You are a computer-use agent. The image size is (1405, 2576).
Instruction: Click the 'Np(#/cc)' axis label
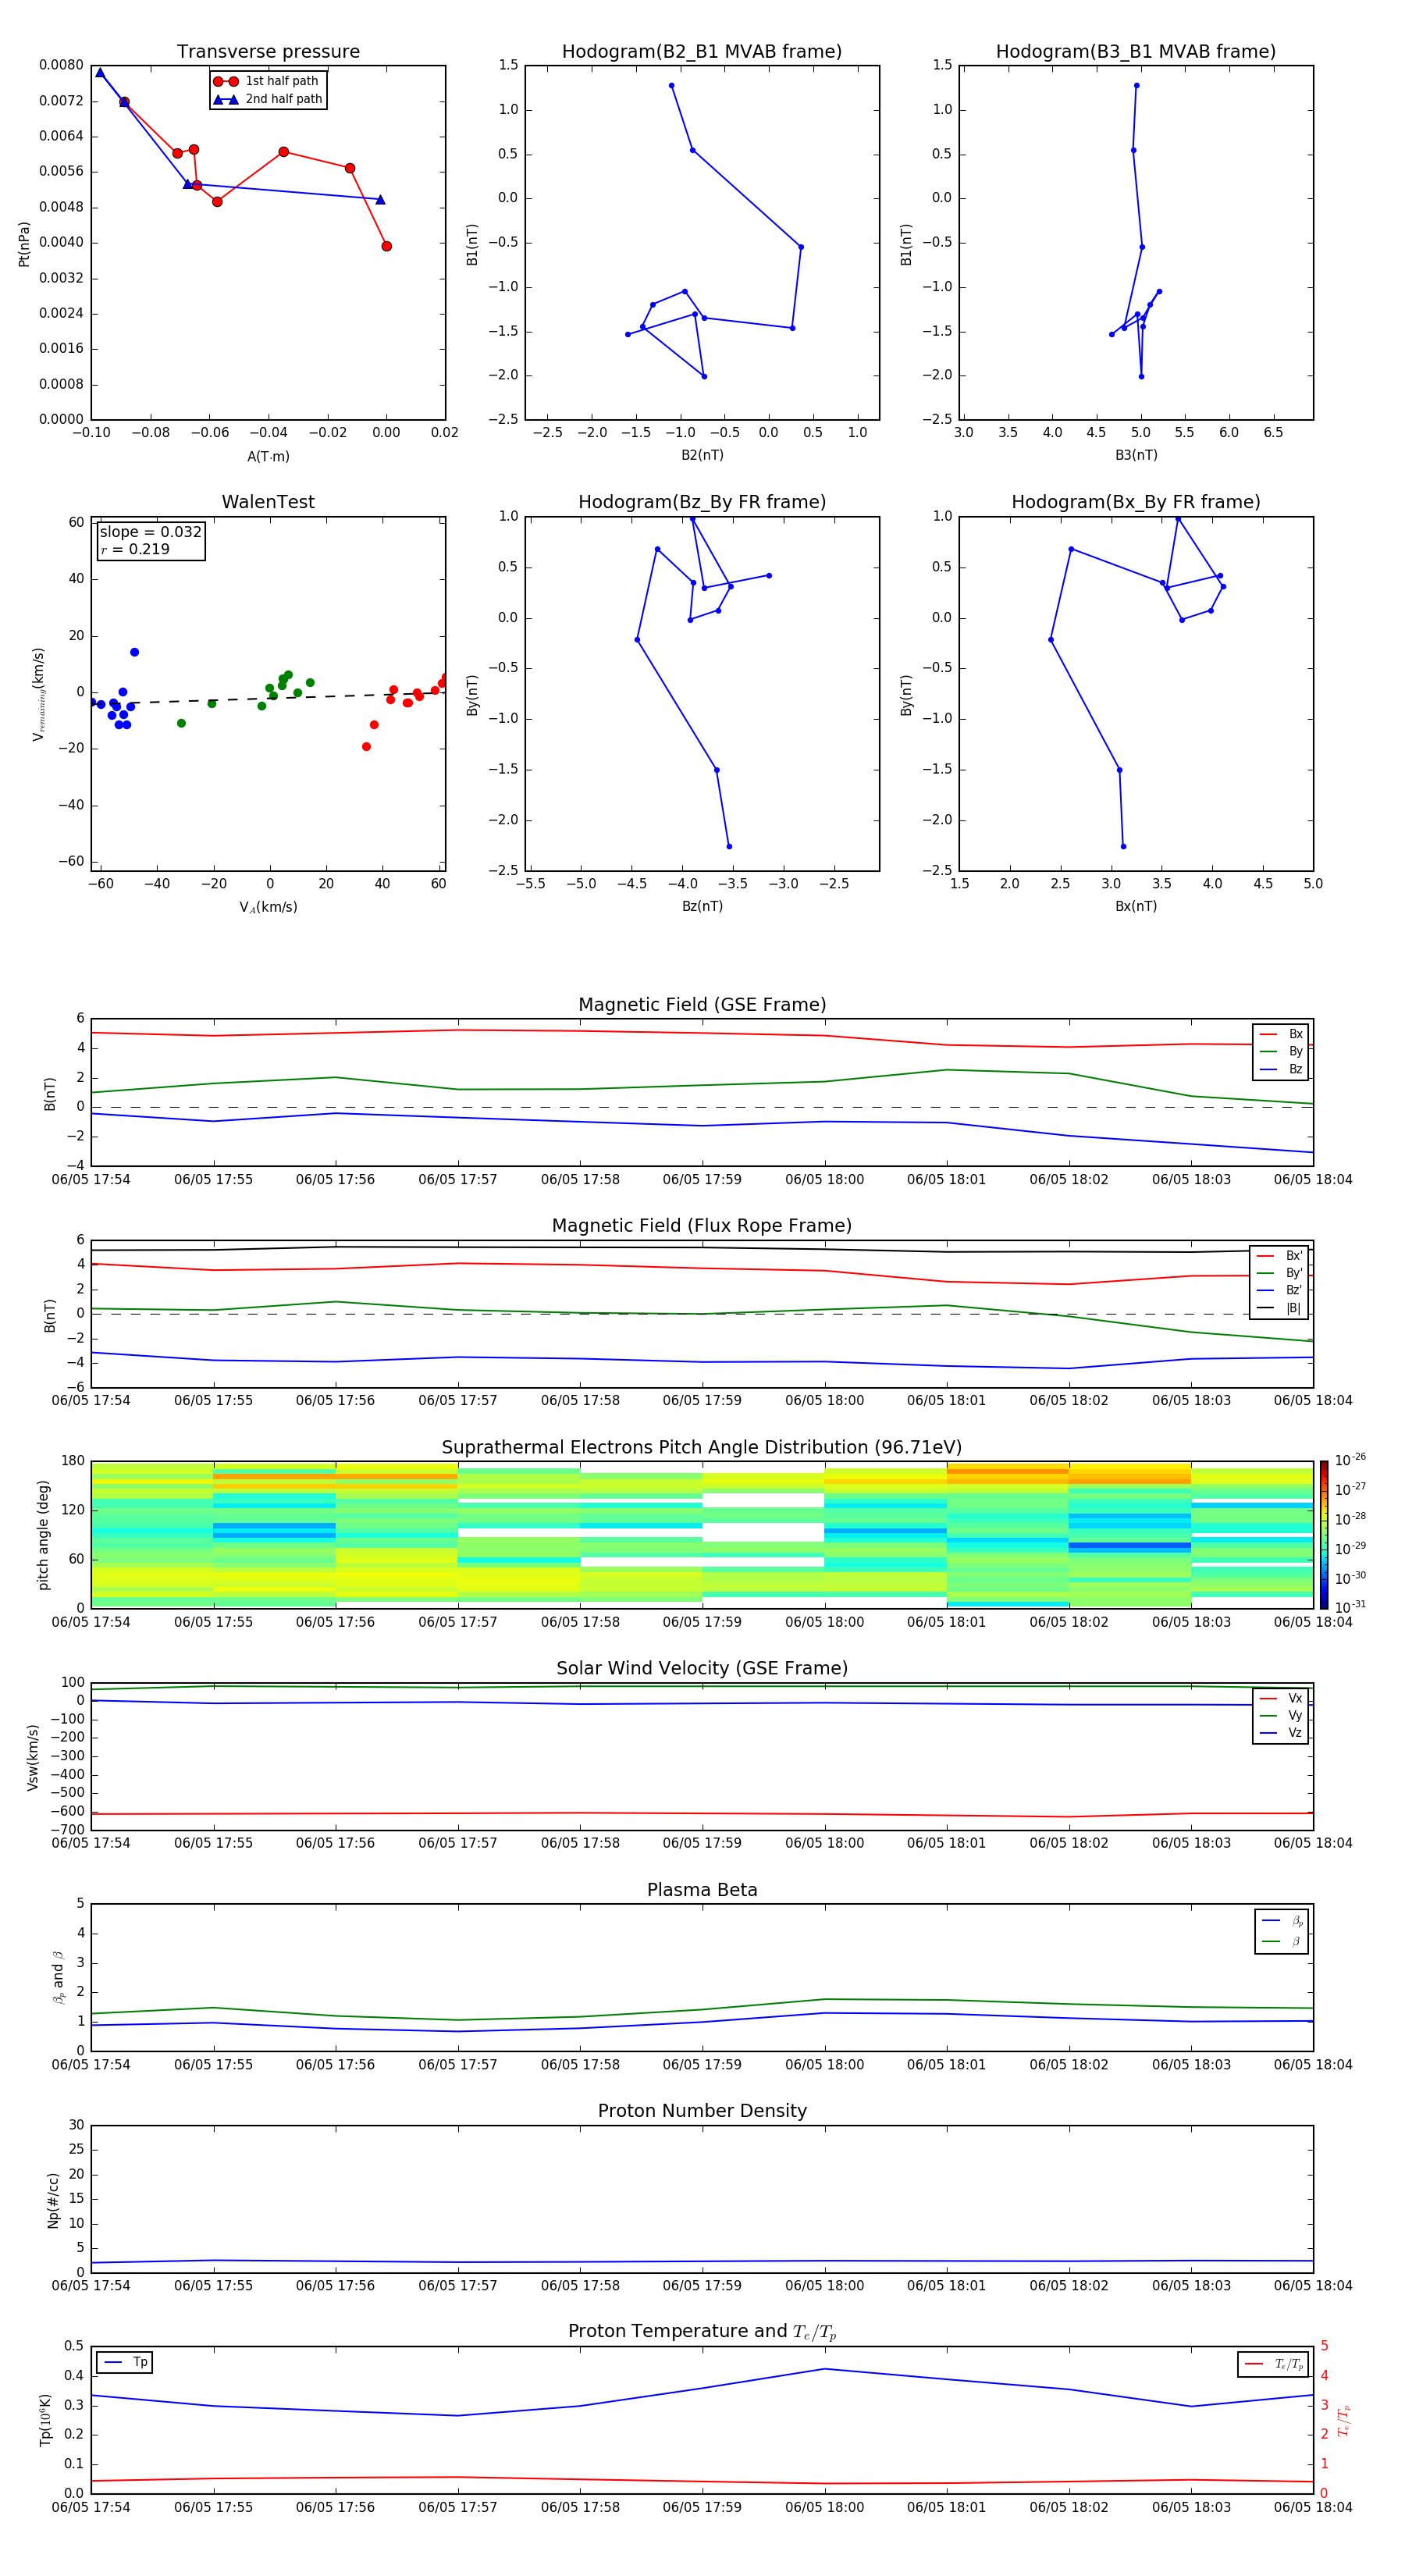tap(53, 2199)
